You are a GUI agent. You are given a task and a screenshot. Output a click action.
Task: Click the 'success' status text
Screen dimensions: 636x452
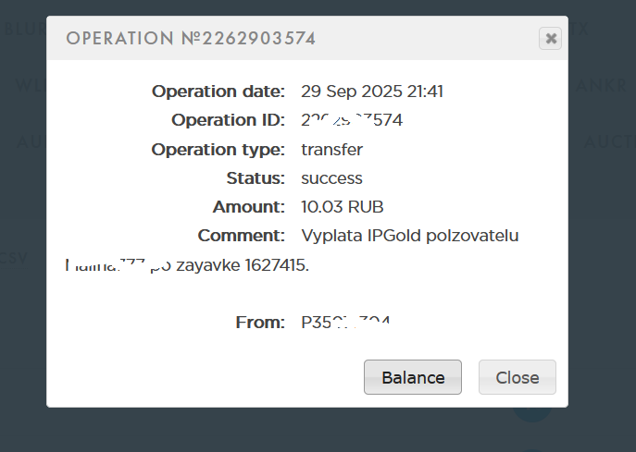[x=331, y=177]
